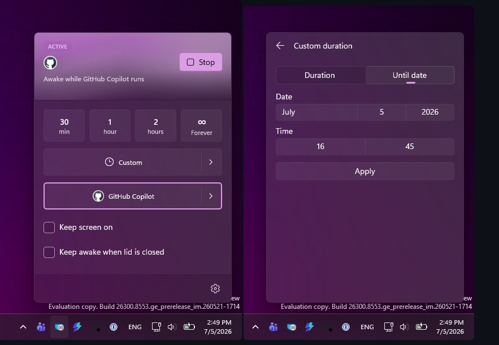Click the ENG language indicator in right taskbar
Viewport: 499px width, 345px height.
(367, 327)
